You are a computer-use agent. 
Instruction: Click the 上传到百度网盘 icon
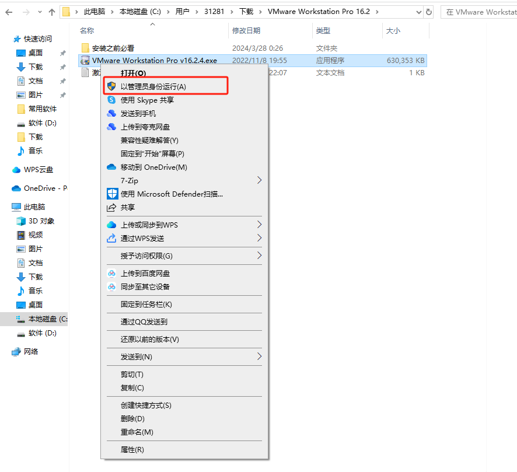[x=111, y=273]
